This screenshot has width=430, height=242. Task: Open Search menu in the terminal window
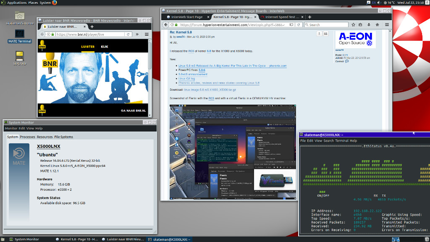(328, 141)
